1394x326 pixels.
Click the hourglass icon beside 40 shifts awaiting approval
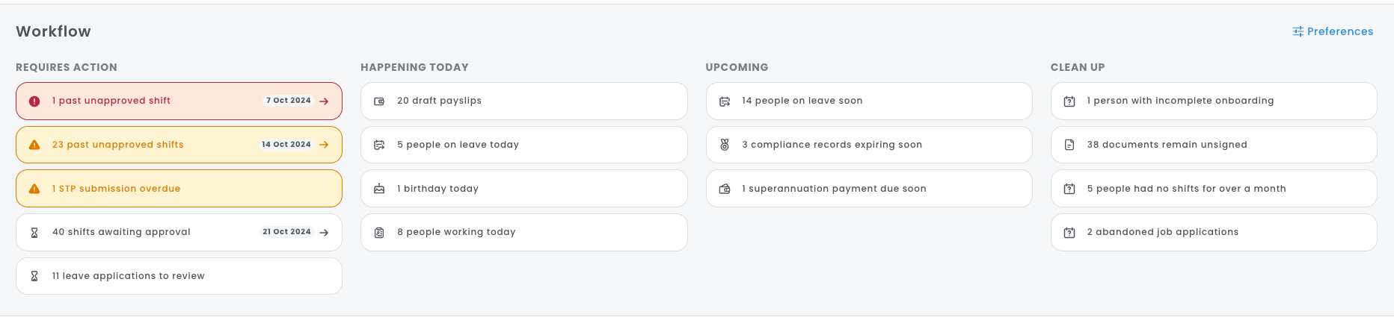click(x=34, y=233)
